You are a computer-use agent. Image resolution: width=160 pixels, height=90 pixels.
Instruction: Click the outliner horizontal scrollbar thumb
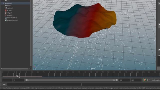pyautogui.click(x=15, y=69)
